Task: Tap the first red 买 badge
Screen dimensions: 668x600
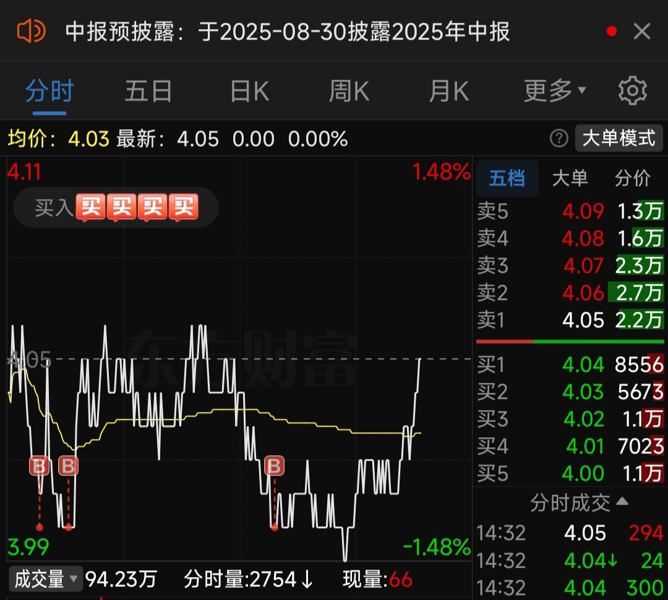Action: (x=91, y=208)
